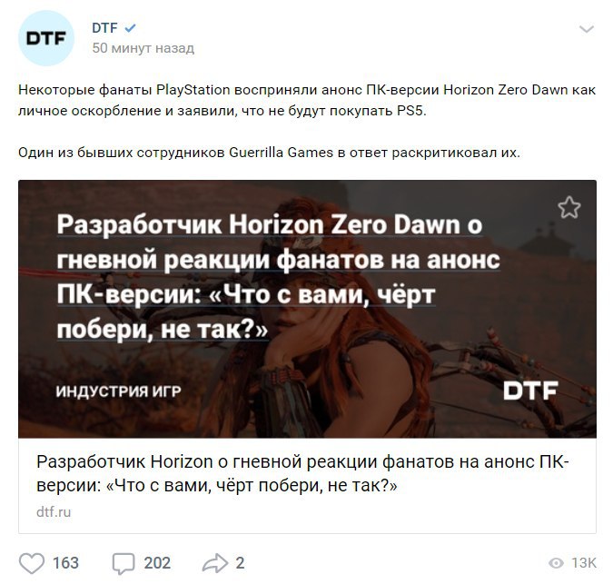
Task: Open comments via speech bubble icon
Action: click(x=124, y=564)
